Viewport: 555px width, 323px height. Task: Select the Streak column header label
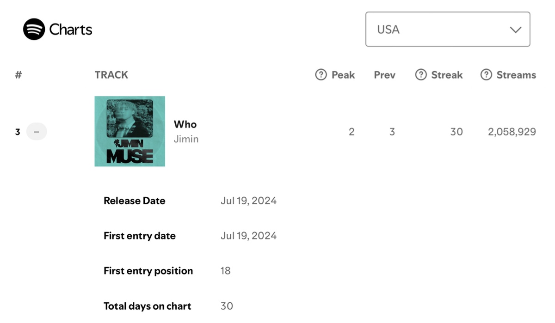(447, 75)
